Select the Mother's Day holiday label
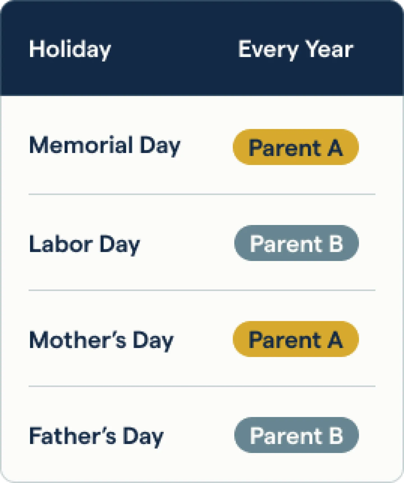The image size is (404, 483). 102,340
